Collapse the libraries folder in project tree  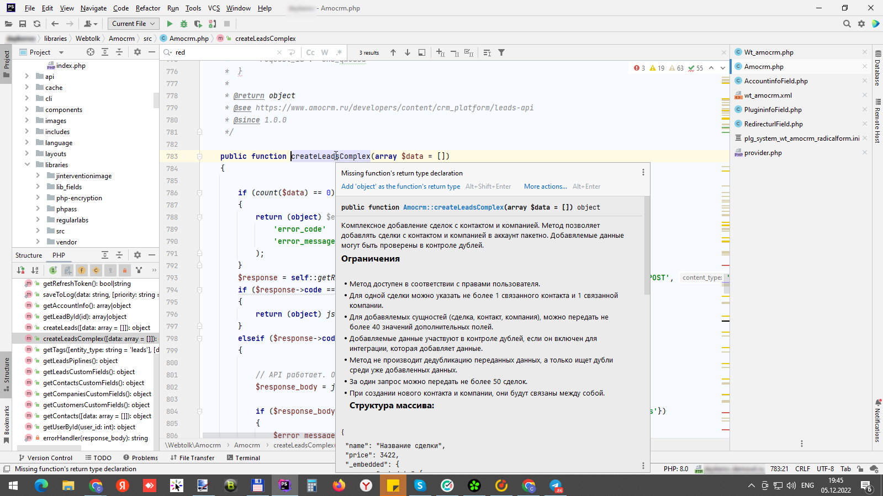[x=27, y=164]
